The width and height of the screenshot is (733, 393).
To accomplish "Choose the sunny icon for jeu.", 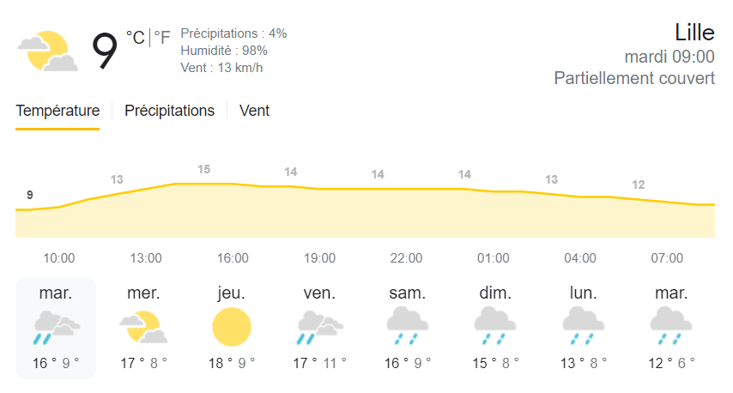I will pos(232,327).
